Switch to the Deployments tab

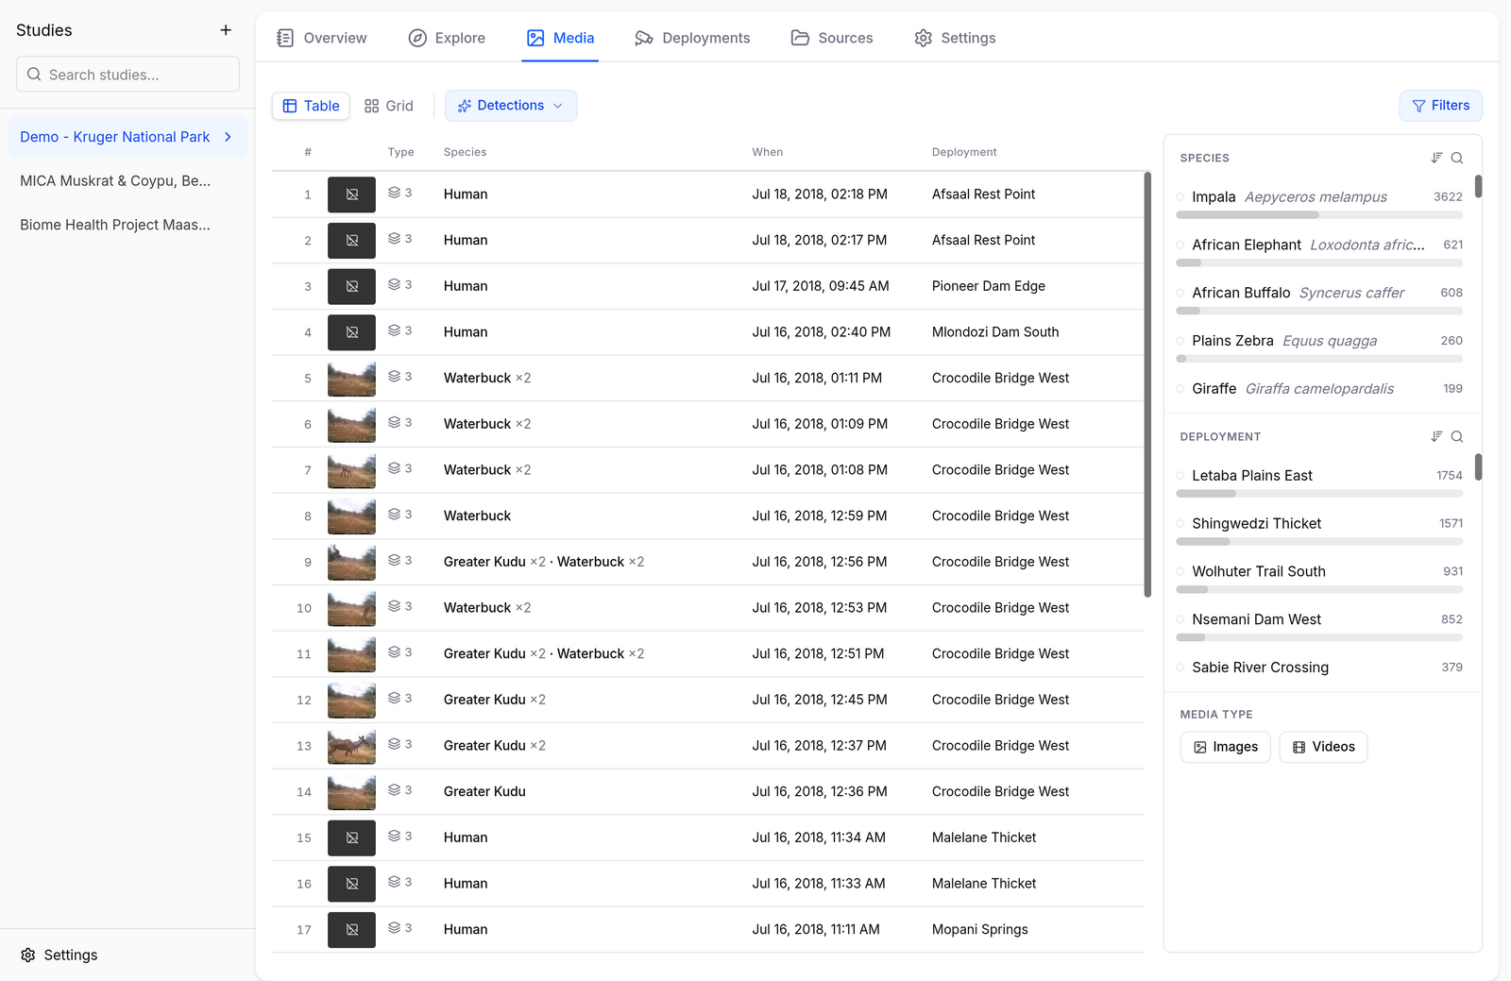692,38
